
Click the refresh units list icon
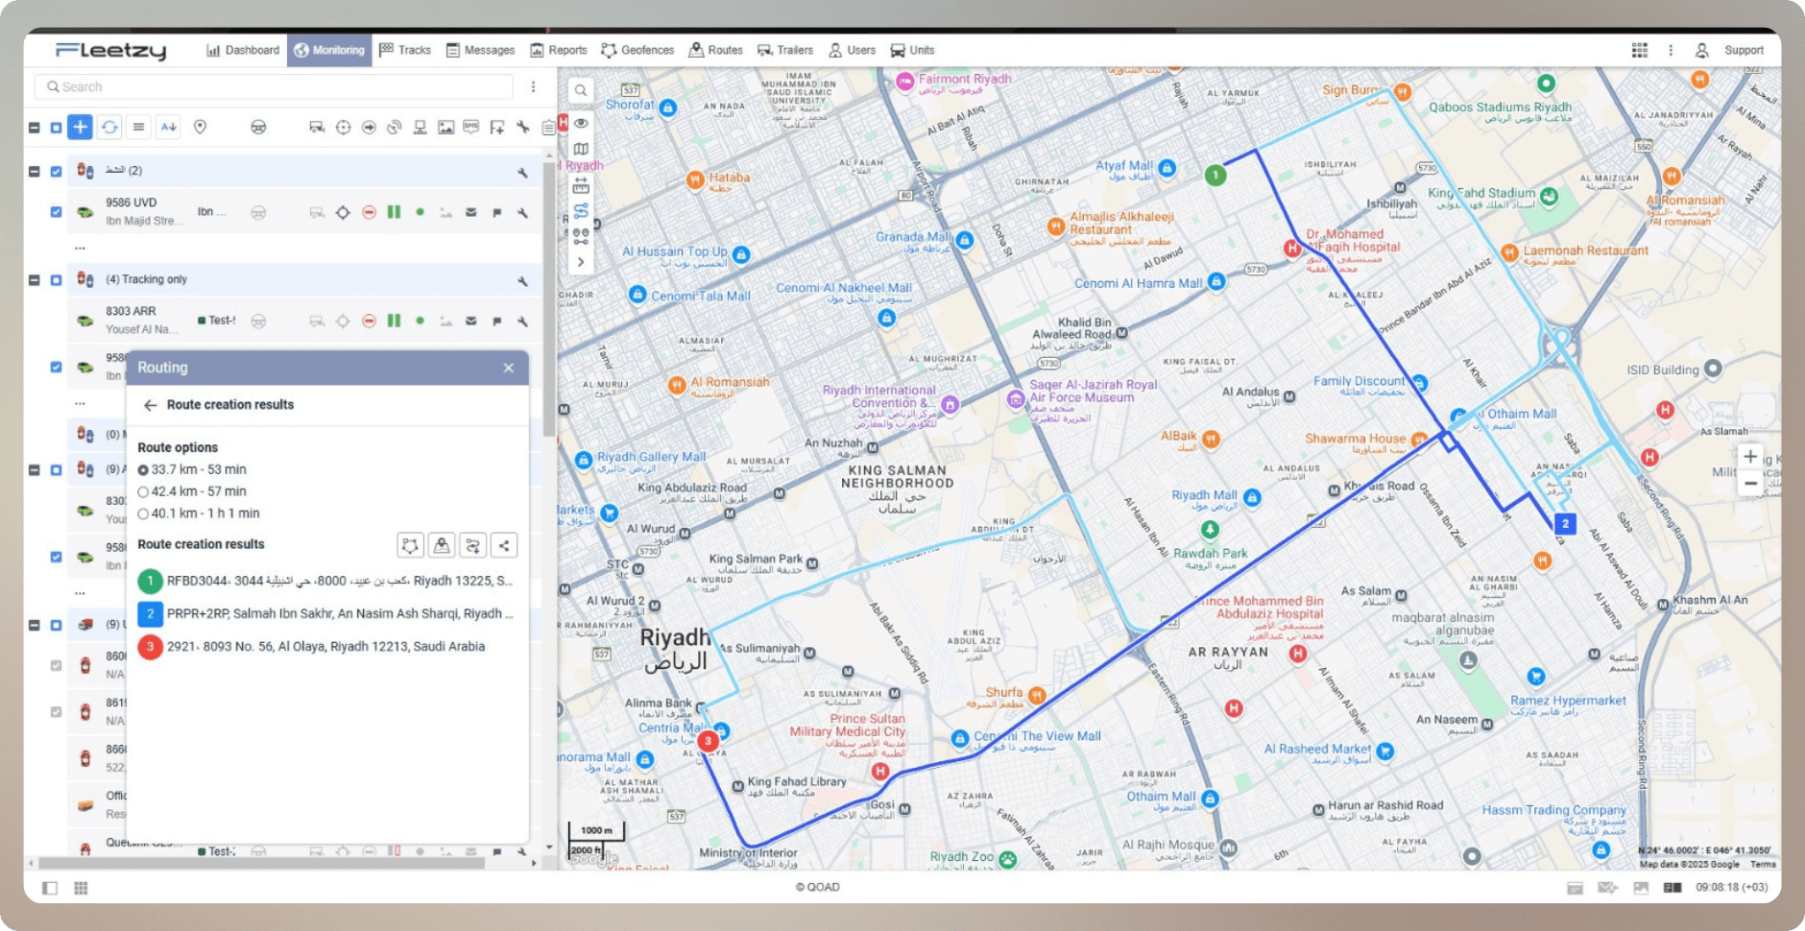point(110,127)
